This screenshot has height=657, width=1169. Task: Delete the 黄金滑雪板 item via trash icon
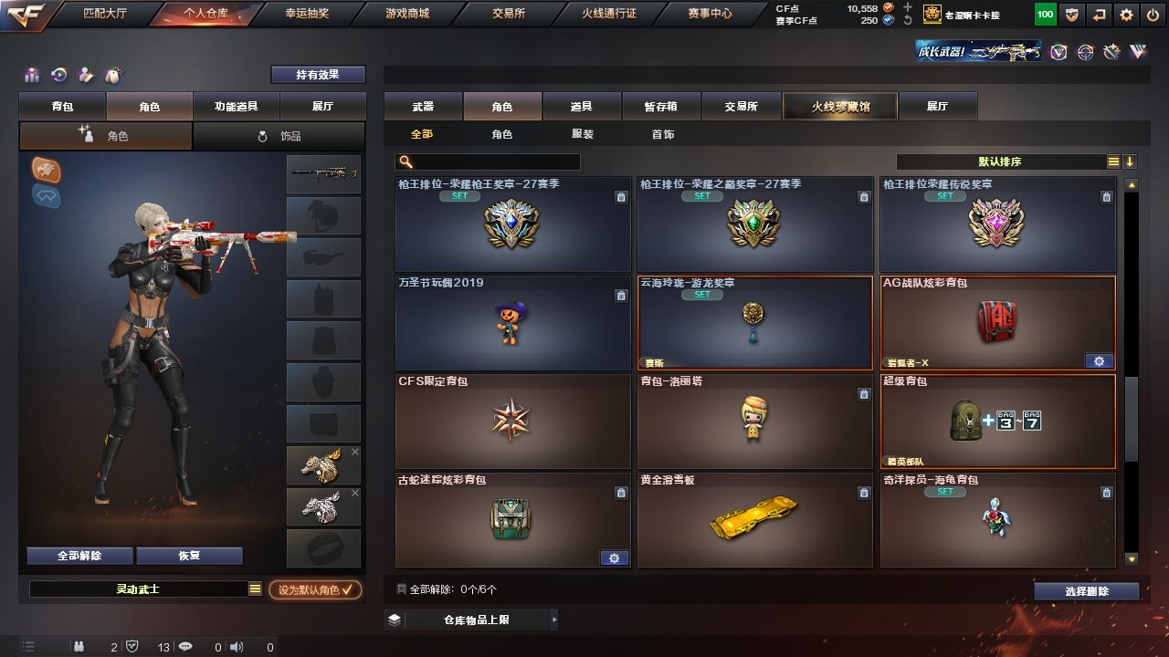864,493
